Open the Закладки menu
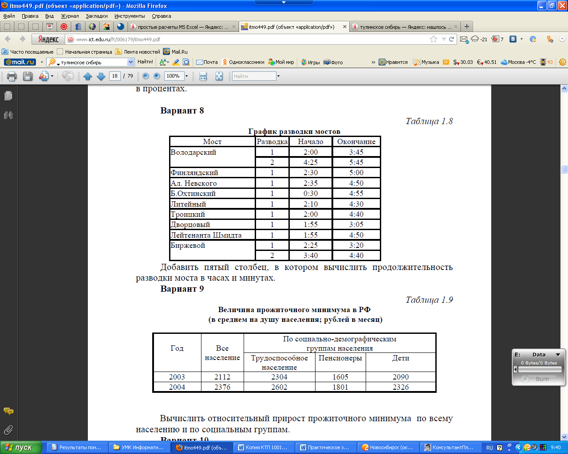The width and height of the screenshot is (568, 454). coord(97,16)
